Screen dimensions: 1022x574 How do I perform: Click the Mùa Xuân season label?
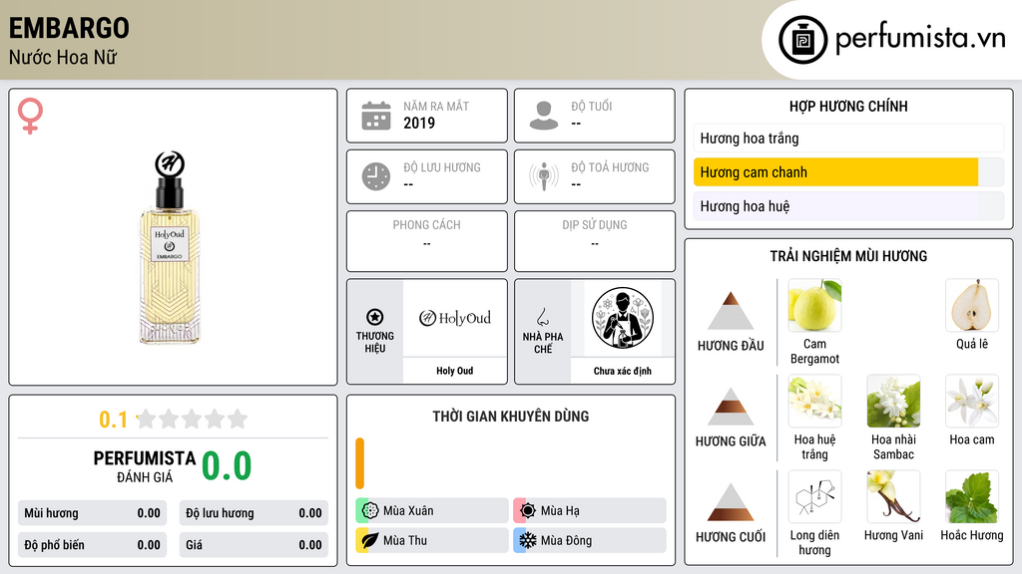coord(408,511)
